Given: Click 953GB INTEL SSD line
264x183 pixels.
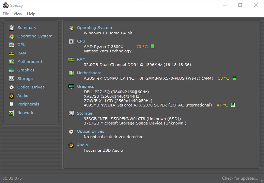Looking at the screenshot, I should 132,119.
